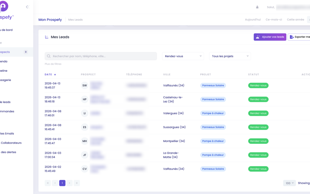Screen dimensions: 310x194
Task: Go to first page pagination arrow
Action: point(48,183)
